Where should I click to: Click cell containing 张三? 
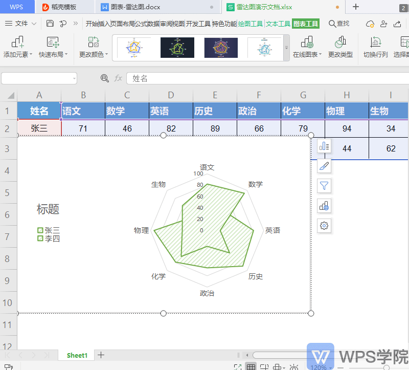39,128
